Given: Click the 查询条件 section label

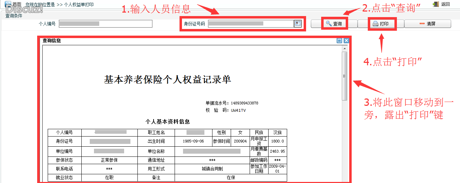Looking at the screenshot, I should [14, 16].
